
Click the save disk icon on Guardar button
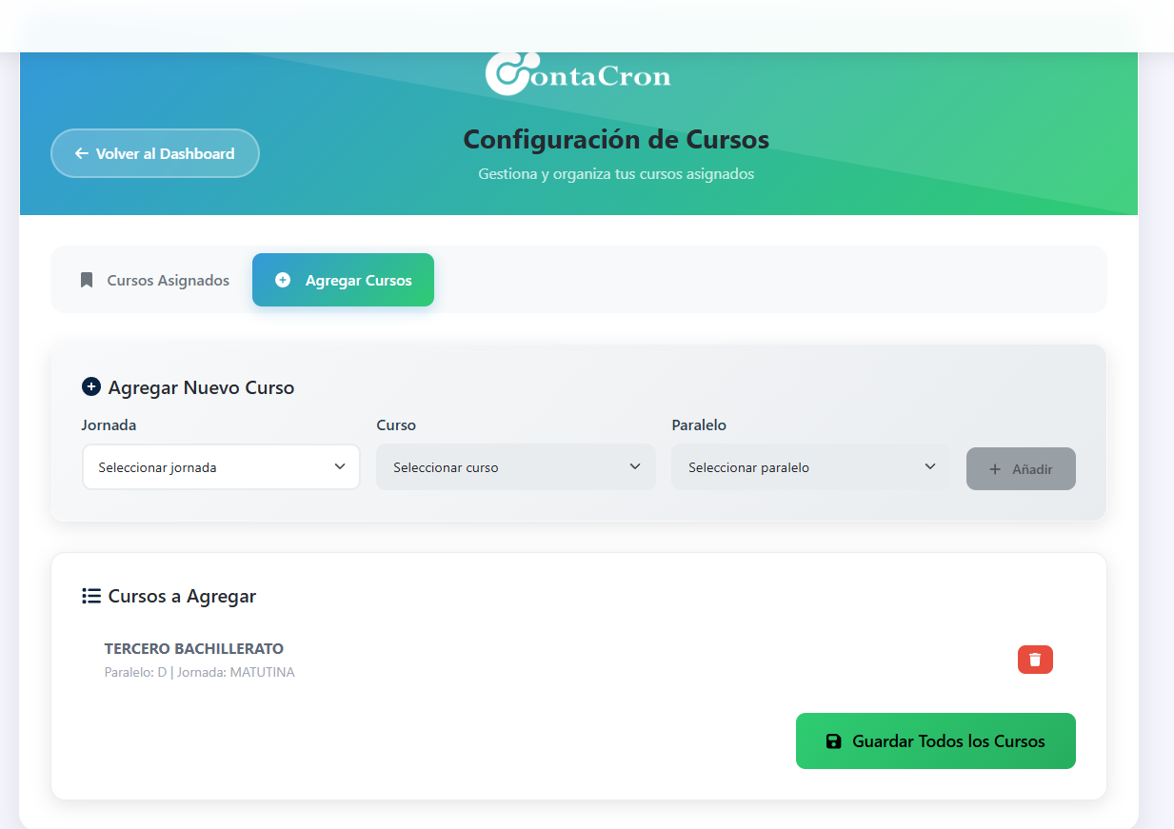tap(833, 740)
